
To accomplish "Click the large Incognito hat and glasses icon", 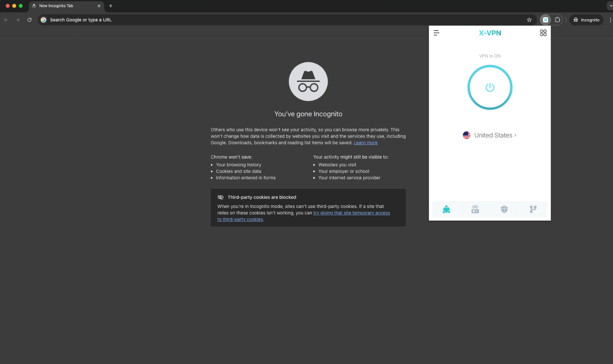I will coord(308,82).
